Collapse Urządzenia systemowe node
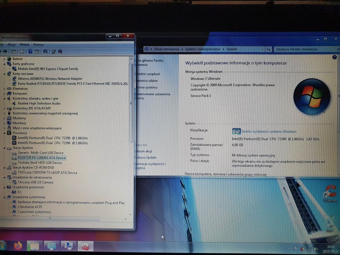Viewport: 340px width, 255px height. click(x=4, y=197)
